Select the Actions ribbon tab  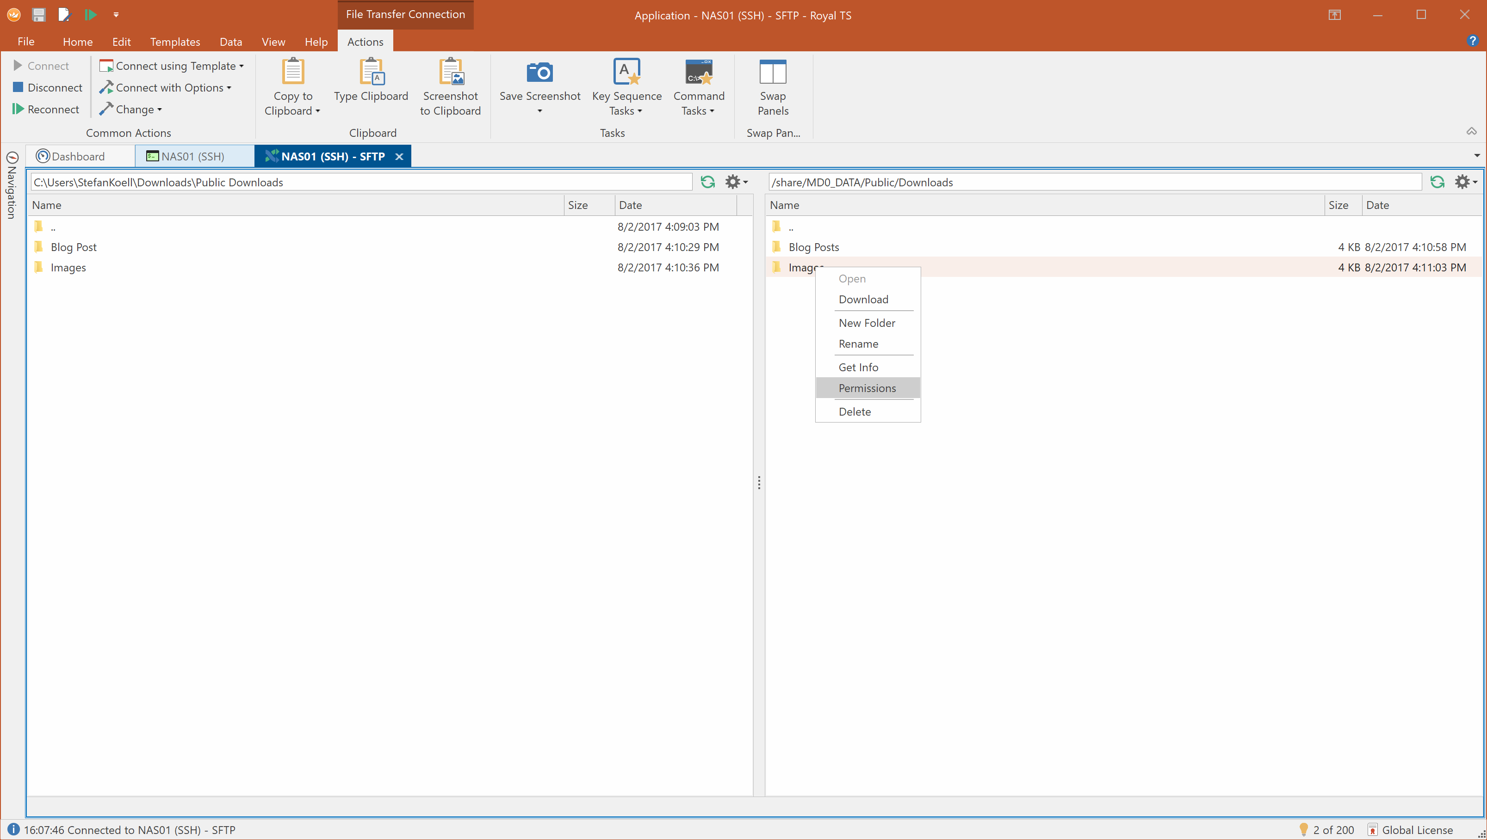(x=366, y=42)
